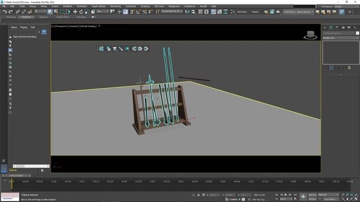This screenshot has width=360, height=202.
Task: Click the ViewCube in the viewport
Action: (310, 35)
